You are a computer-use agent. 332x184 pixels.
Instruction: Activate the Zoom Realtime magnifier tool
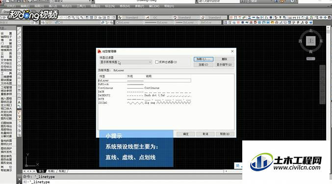[73, 18]
